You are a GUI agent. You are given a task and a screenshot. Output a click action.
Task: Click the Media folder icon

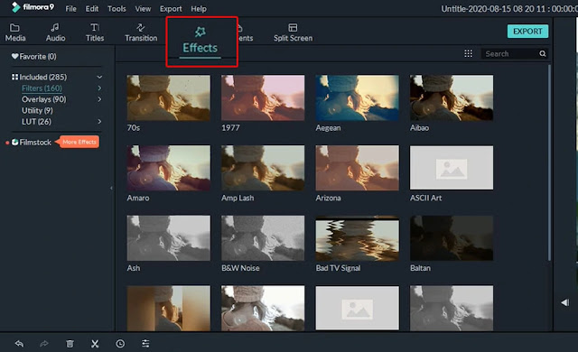click(14, 28)
